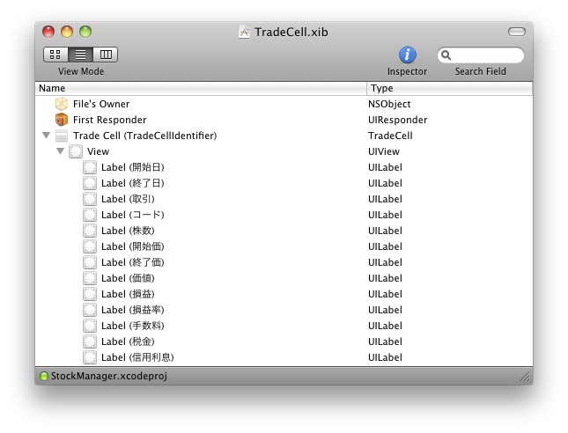
Task: Zoom window with the green button
Action: tap(85, 32)
